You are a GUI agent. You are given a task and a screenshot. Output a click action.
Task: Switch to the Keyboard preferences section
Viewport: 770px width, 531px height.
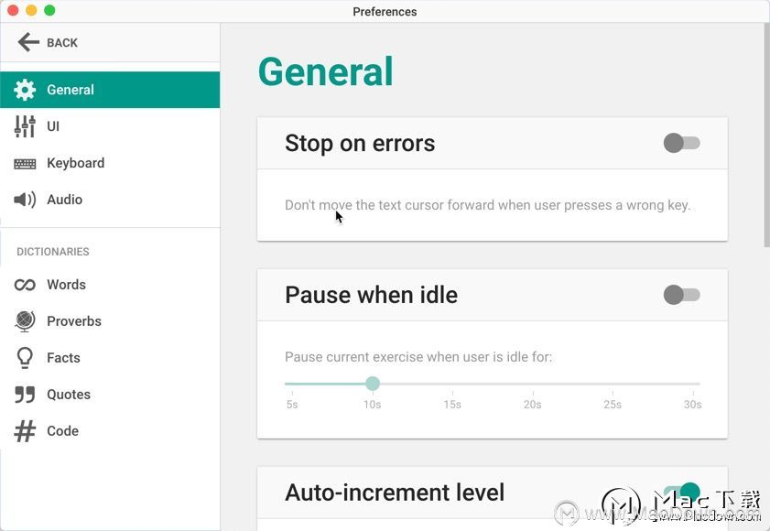click(76, 163)
